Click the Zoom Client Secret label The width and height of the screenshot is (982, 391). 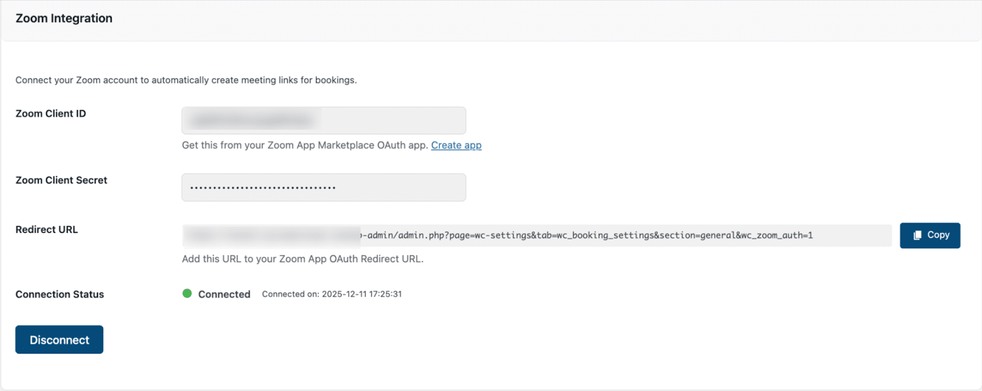coord(61,180)
